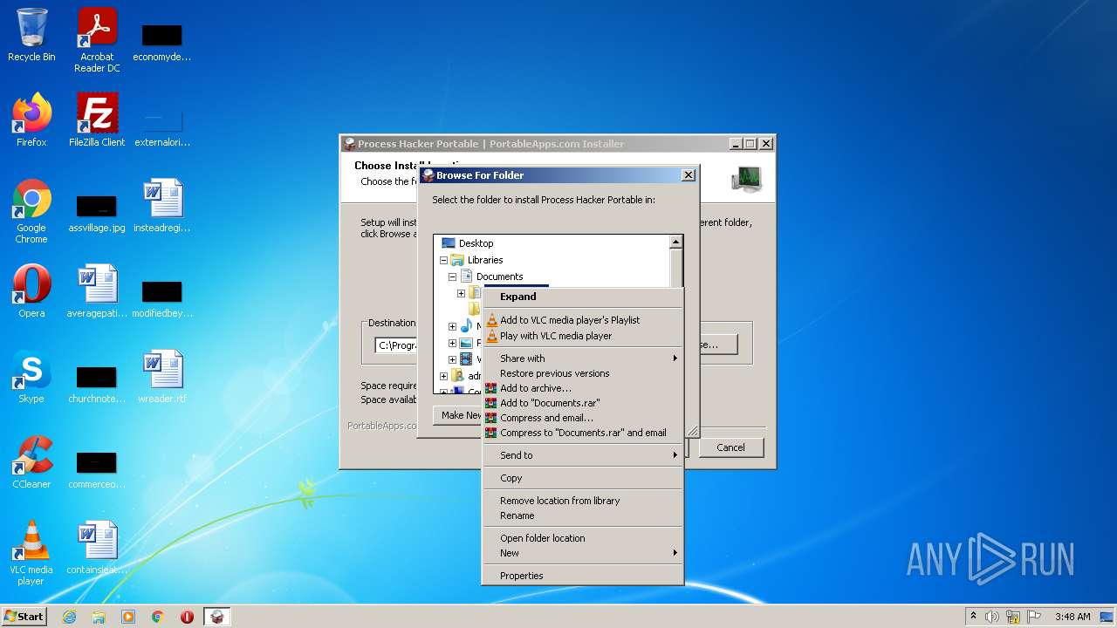
Task: Click the Destination folder path field
Action: point(395,345)
